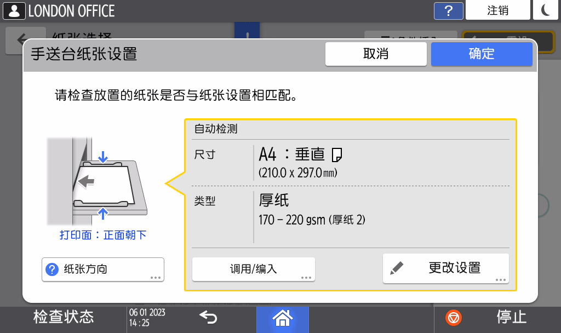This screenshot has height=333, width=561.
Task: Click the paper orientation help badge
Action: click(x=51, y=268)
